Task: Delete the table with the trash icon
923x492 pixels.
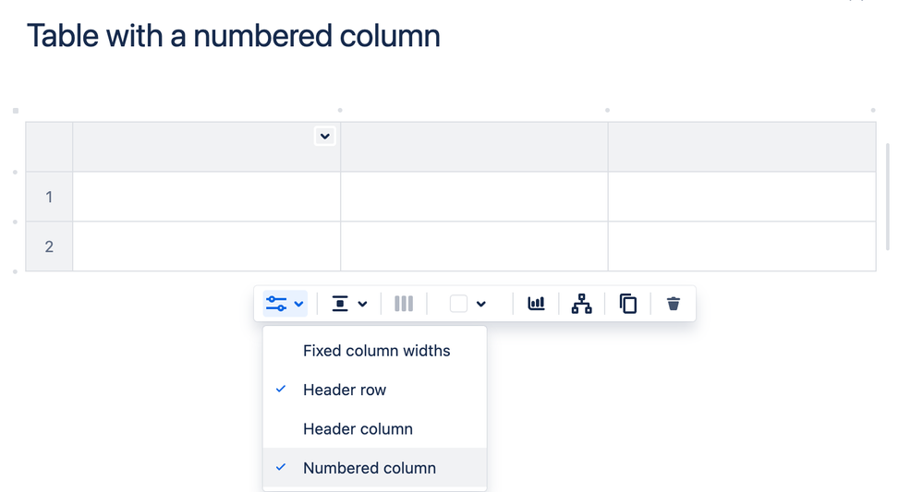Action: (674, 304)
